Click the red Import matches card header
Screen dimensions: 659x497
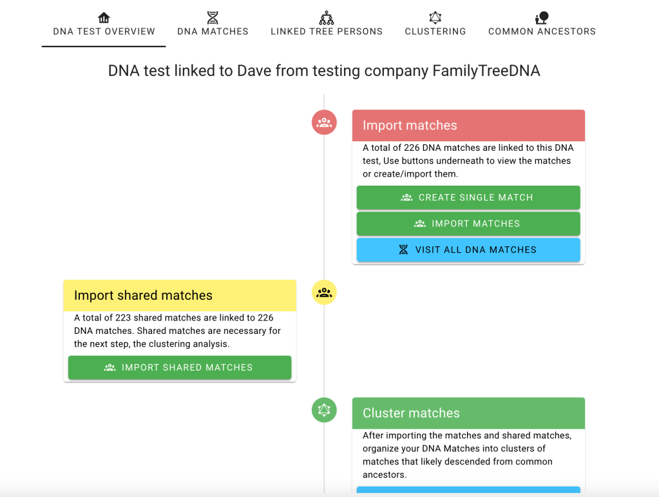tap(468, 126)
